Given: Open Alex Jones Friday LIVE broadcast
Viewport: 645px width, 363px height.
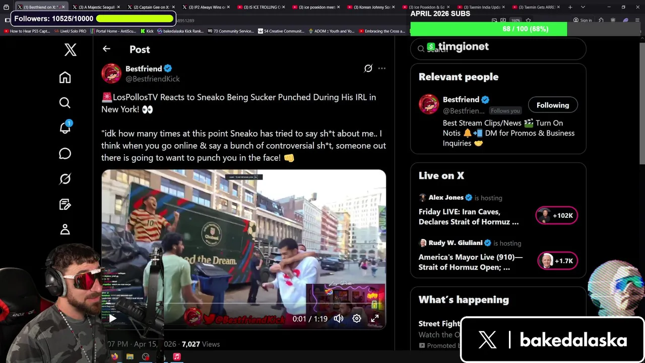Looking at the screenshot, I should point(469,217).
